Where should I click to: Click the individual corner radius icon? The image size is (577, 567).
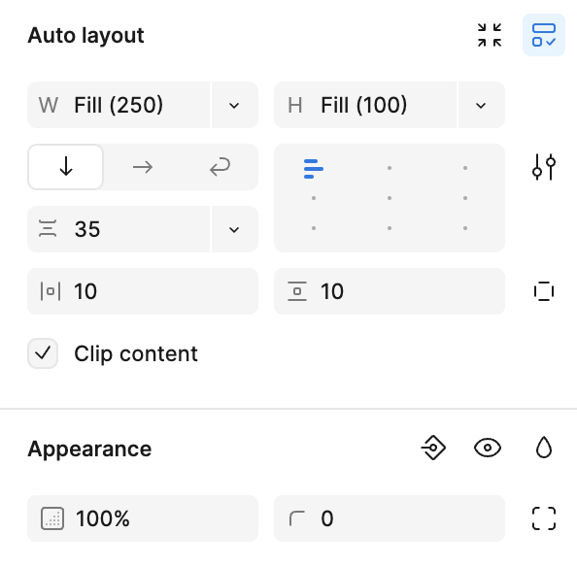[x=544, y=518]
